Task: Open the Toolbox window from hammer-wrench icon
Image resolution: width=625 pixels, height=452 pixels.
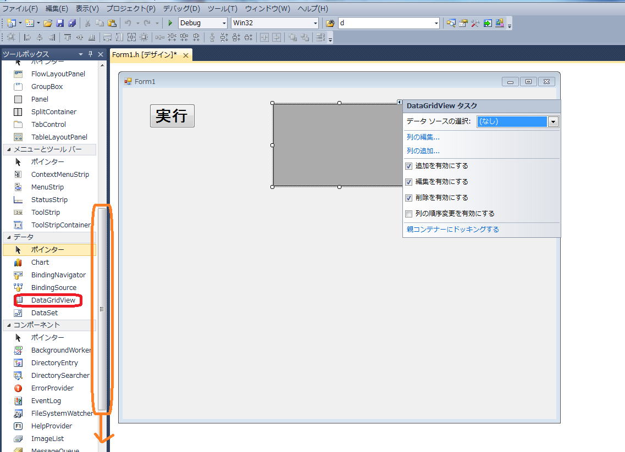Action: point(475,23)
